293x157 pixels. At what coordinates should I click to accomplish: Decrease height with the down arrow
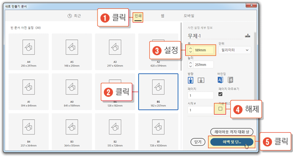coord(190,66)
